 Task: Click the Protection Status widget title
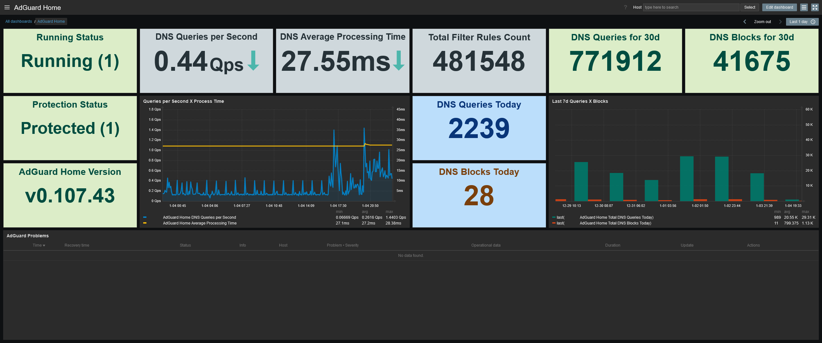point(70,104)
